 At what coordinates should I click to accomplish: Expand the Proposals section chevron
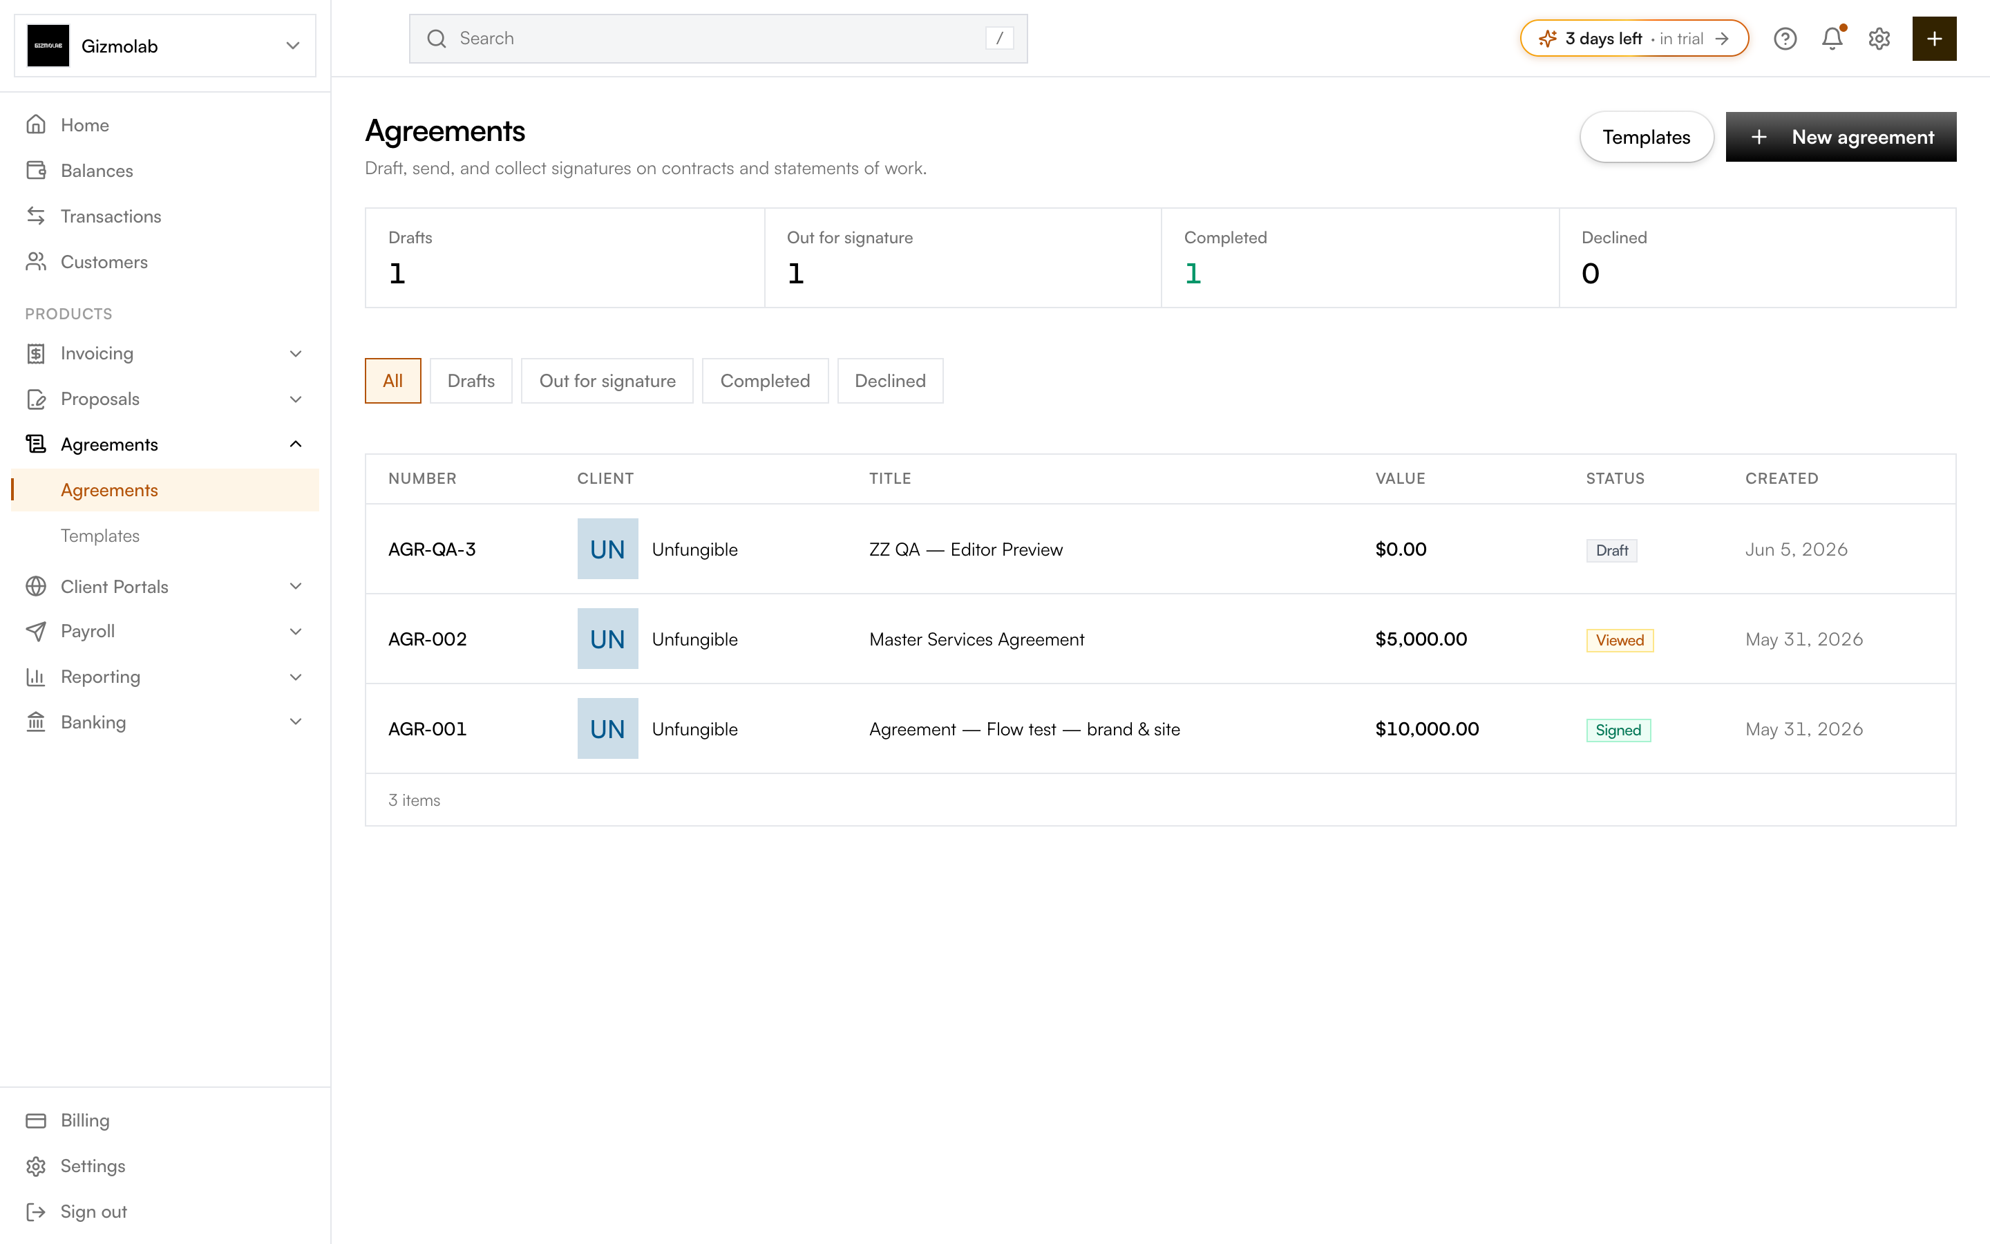296,399
